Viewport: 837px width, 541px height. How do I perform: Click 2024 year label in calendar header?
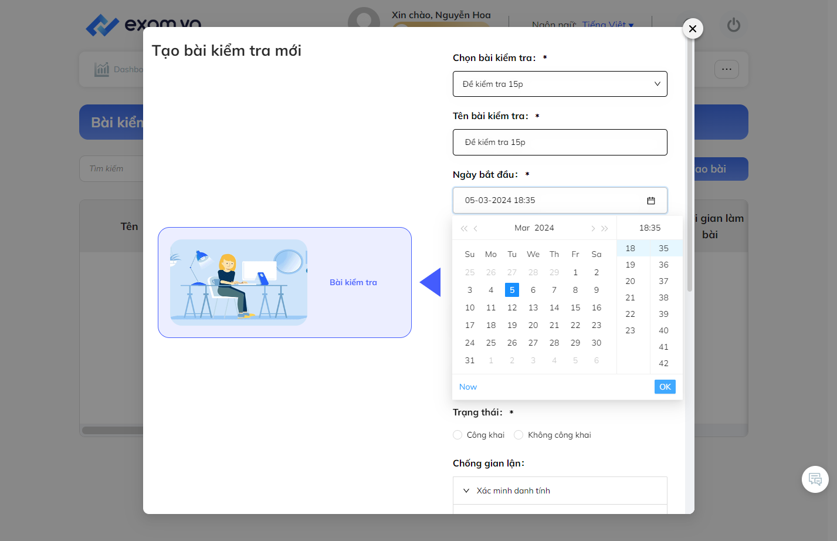click(544, 228)
